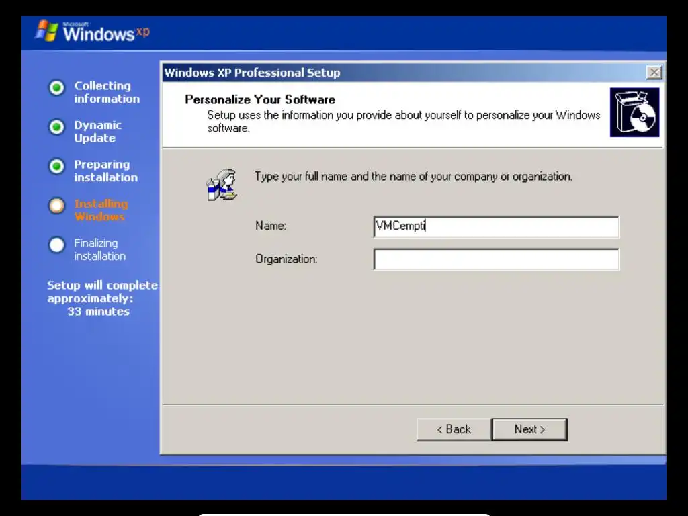This screenshot has width=688, height=516.
Task: Click the person-at-desk personalize icon
Action: [222, 185]
